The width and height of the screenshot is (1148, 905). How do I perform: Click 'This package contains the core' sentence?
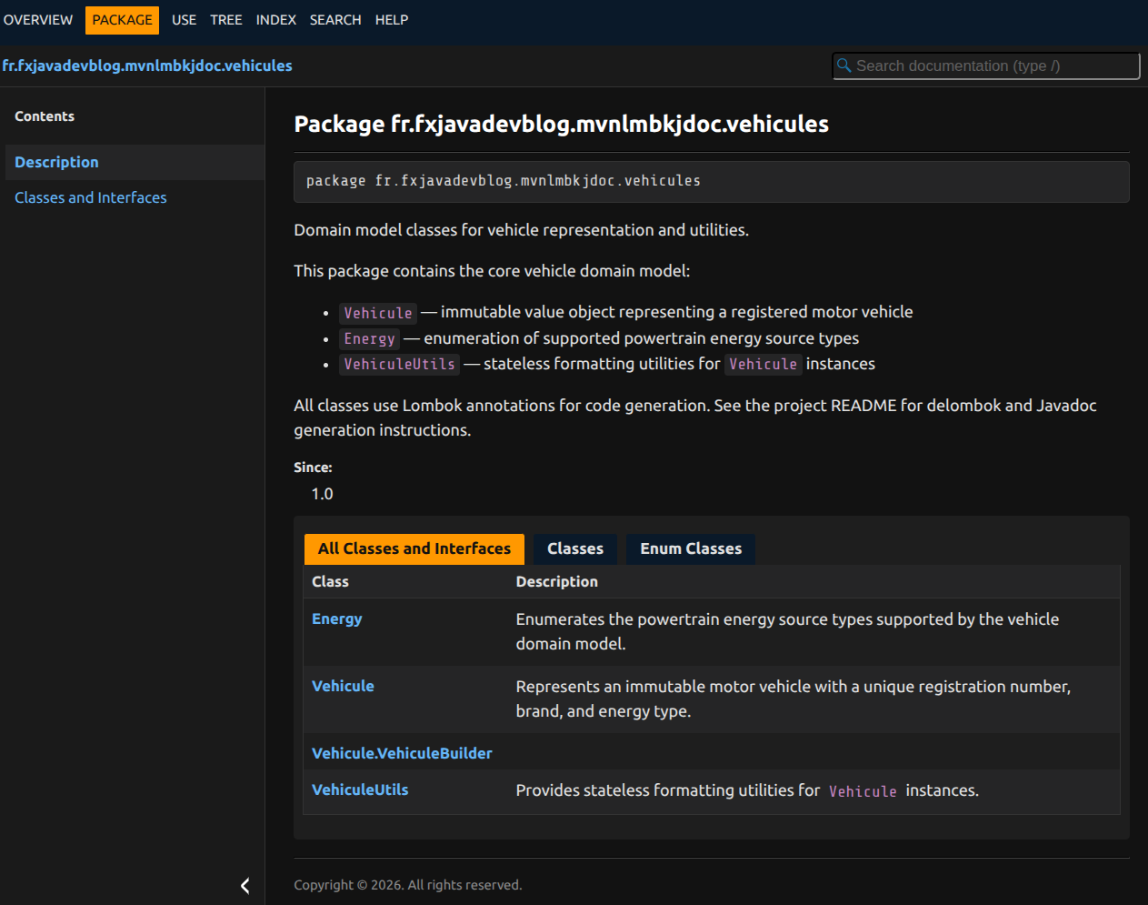492,271
